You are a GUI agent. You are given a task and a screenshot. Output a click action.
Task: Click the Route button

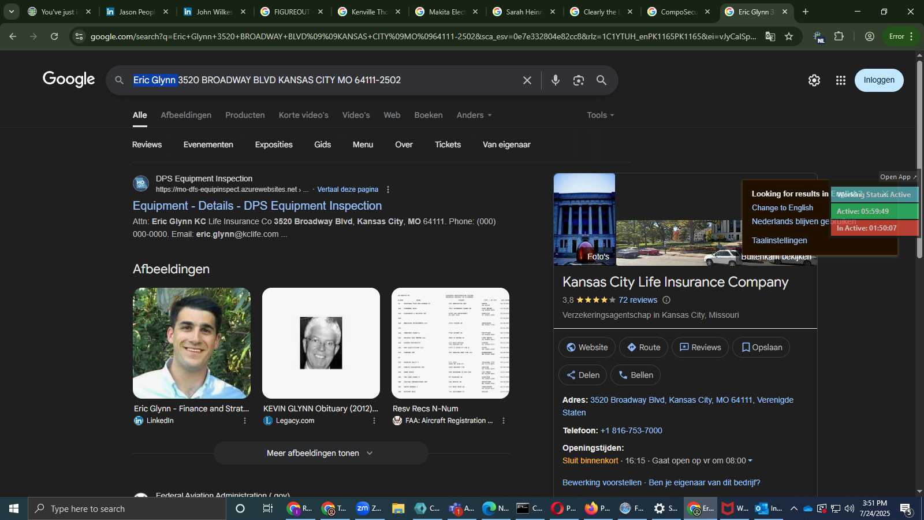(643, 347)
